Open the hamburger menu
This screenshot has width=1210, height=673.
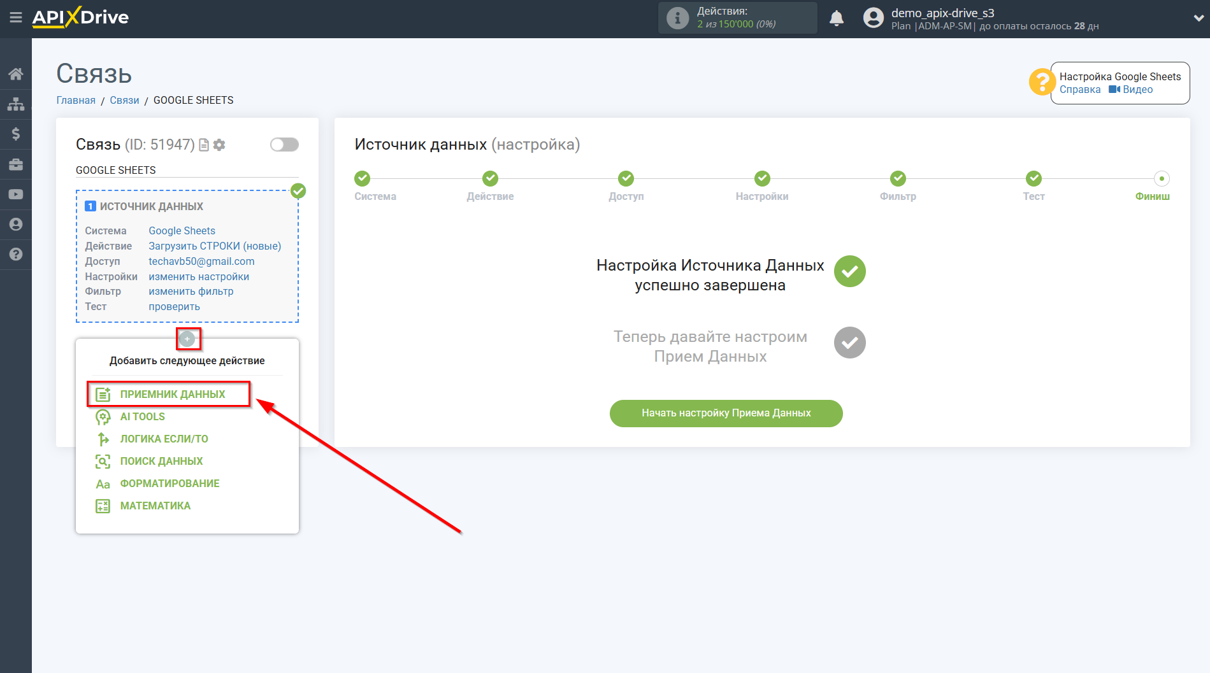tap(16, 17)
